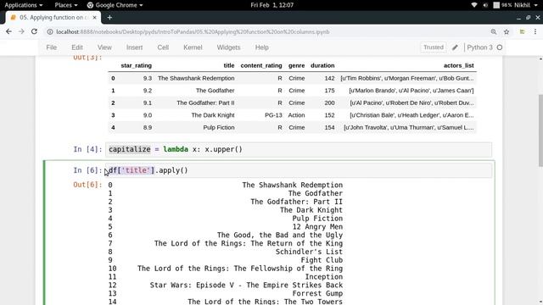Image resolution: width=543 pixels, height=305 pixels.
Task: Go back using browser back arrow
Action: click(x=8, y=31)
